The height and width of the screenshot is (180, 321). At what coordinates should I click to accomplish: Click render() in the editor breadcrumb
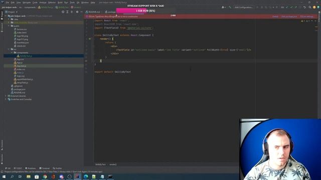click(113, 164)
